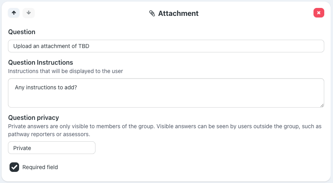Click the instructions helper text below the label
333x183 pixels.
click(66, 71)
